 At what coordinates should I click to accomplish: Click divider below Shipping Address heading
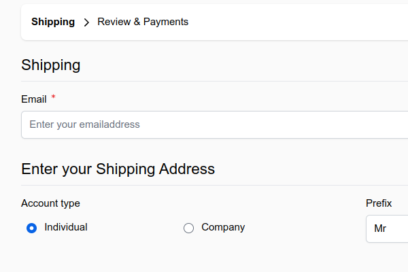point(215,186)
